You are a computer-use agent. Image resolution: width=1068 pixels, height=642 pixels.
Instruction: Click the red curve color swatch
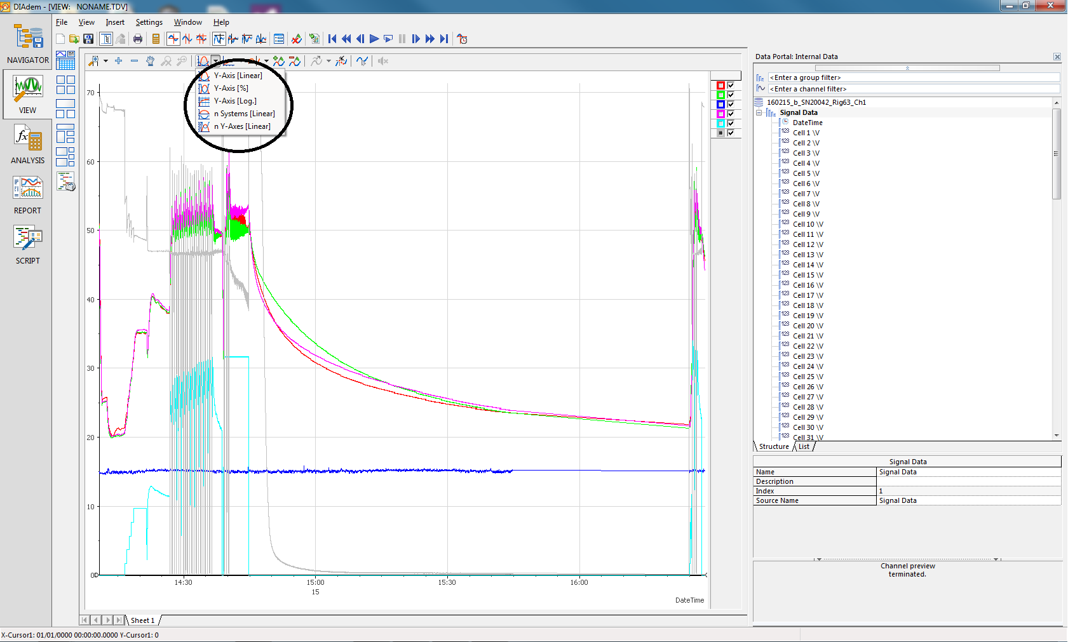[x=720, y=85]
